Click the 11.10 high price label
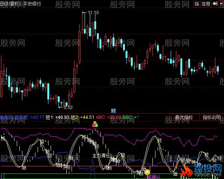This screenshot has width=224, height=179. click(x=93, y=13)
